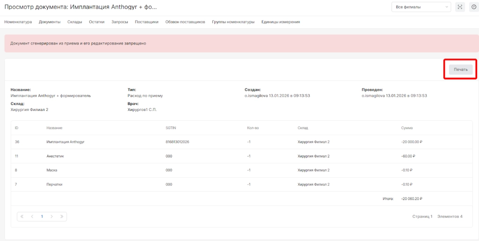Go to first page with double-left arrow
The image size is (479, 241).
click(x=22, y=217)
